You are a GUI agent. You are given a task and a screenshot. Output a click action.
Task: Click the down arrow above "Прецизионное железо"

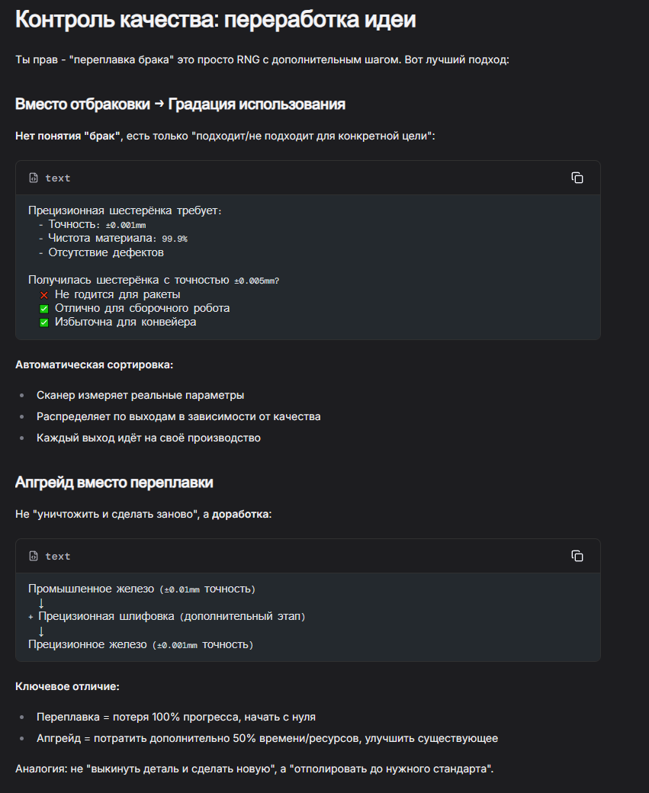(41, 631)
